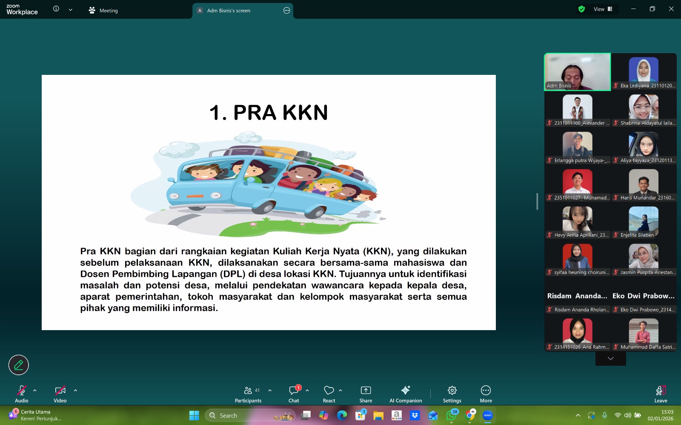Open the Participants panel
The width and height of the screenshot is (681, 425).
pos(249,393)
